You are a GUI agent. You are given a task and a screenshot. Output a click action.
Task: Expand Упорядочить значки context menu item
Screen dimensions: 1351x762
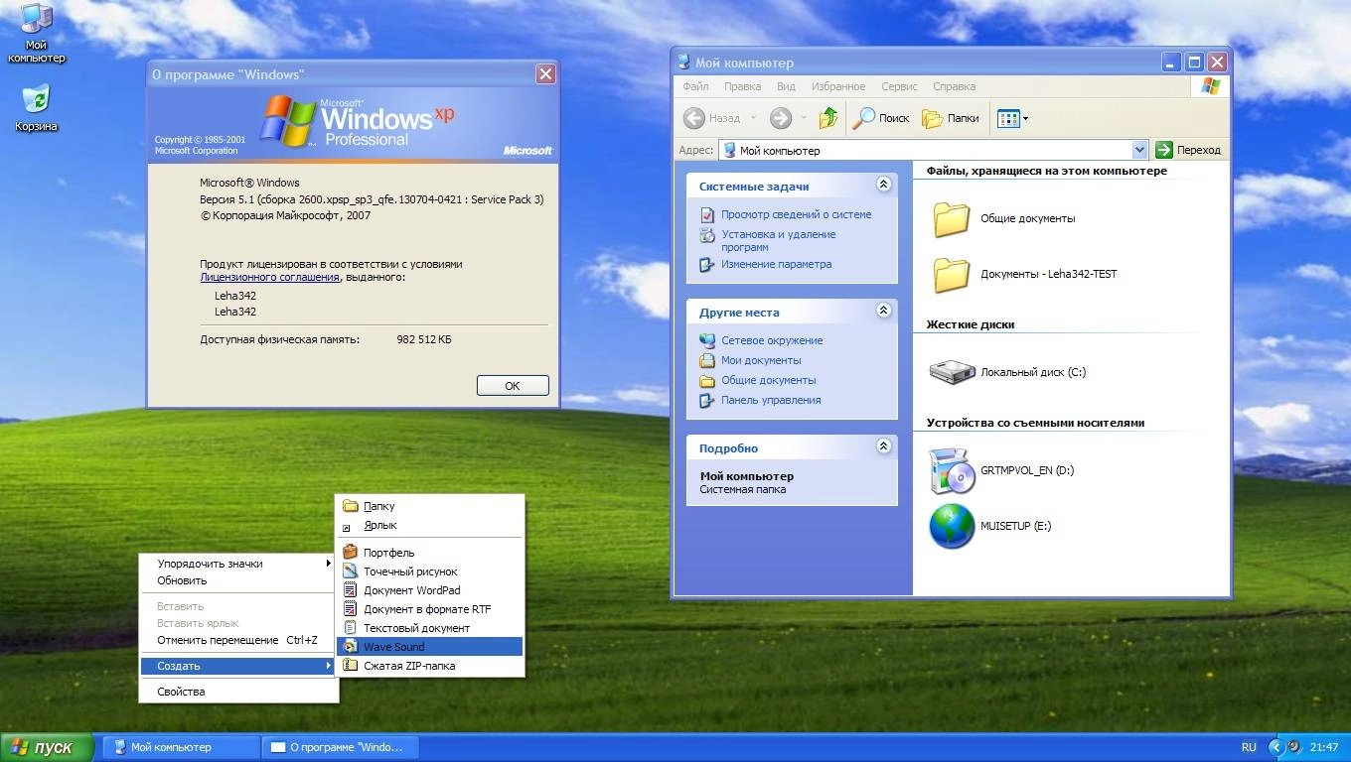coord(238,564)
